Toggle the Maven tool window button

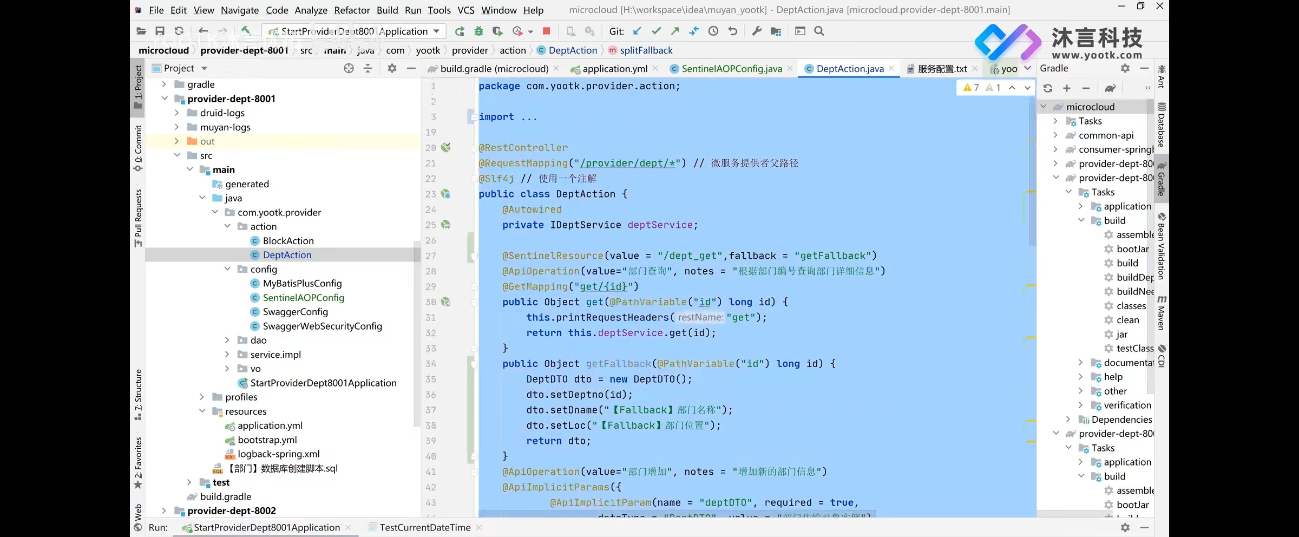1162,313
